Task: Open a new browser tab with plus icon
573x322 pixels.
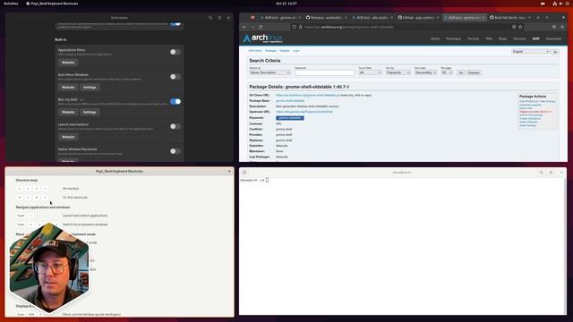Action: 538,18
